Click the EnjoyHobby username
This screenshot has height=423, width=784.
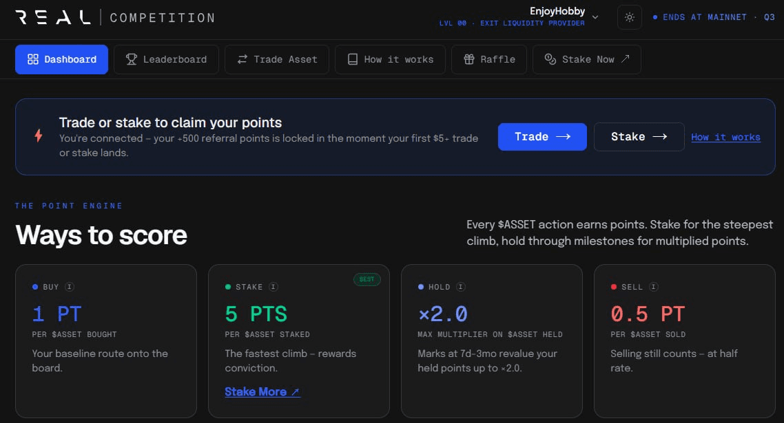(x=557, y=11)
